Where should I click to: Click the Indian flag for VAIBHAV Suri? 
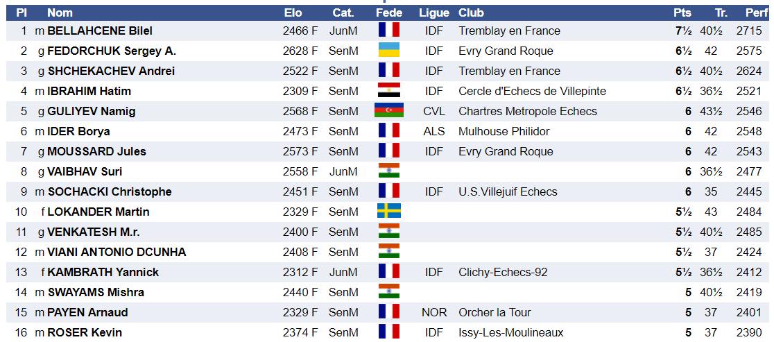click(389, 171)
